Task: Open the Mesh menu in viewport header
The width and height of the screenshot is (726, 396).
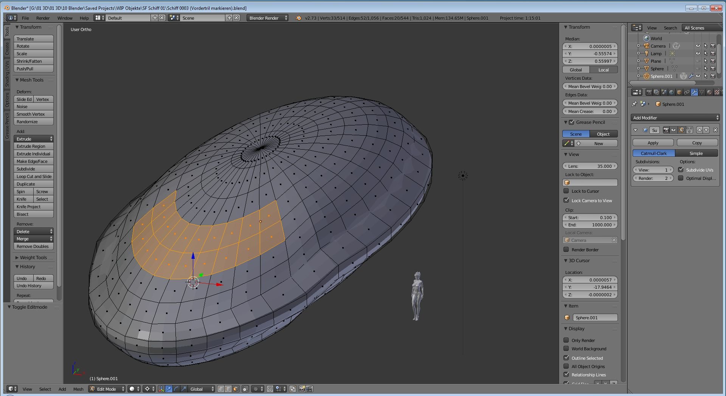Action: [78, 389]
